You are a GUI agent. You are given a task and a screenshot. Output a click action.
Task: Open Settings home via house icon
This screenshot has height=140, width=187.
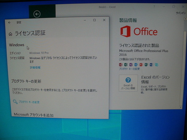pyautogui.click(x=11, y=34)
